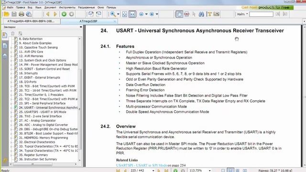Go to previous page with left yellow arrow
This screenshot has width=306, height=172.
click(48, 14)
